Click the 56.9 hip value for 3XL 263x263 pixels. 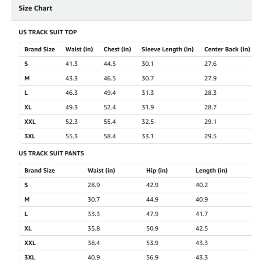click(x=152, y=257)
